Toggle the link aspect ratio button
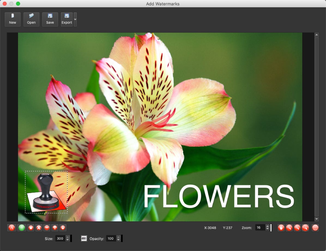 coord(84,239)
